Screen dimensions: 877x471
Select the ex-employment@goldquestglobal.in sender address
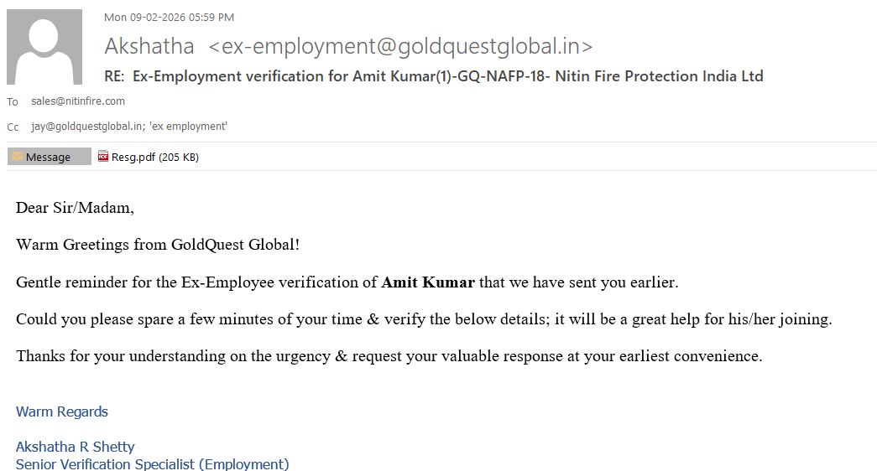[400, 47]
